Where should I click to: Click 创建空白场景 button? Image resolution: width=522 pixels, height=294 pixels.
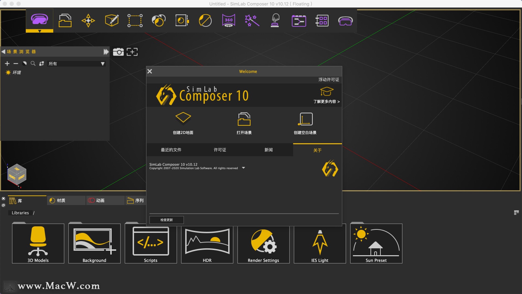tap(305, 123)
